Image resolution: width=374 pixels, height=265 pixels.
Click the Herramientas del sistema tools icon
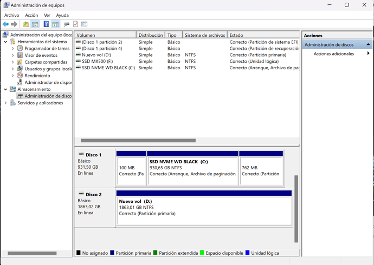coord(13,42)
